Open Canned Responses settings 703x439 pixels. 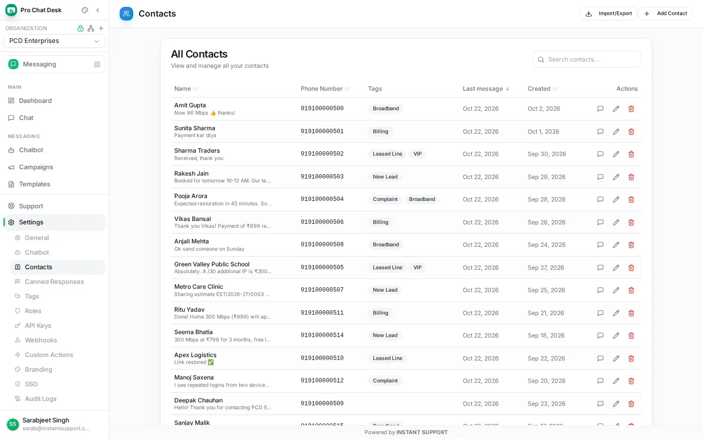(58, 282)
